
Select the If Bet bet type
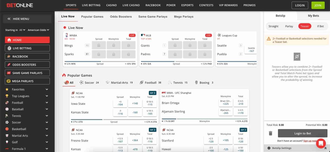[x=320, y=26]
